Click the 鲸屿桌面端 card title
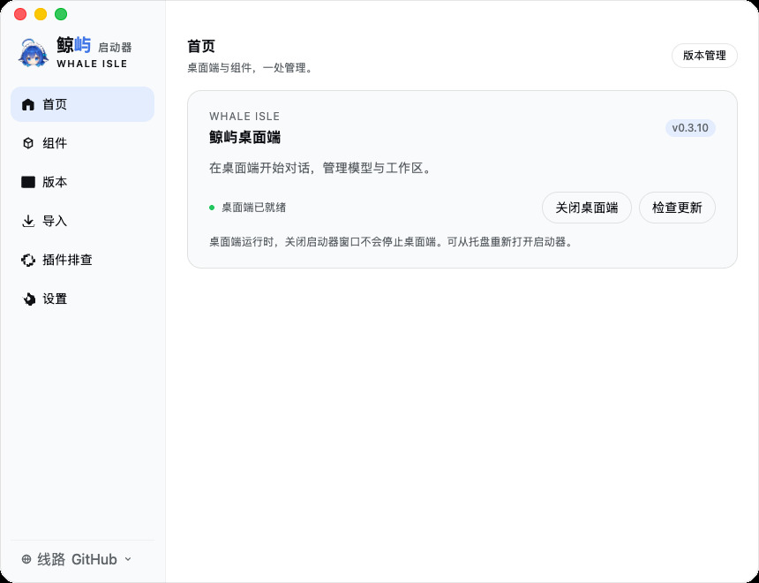 pos(244,138)
